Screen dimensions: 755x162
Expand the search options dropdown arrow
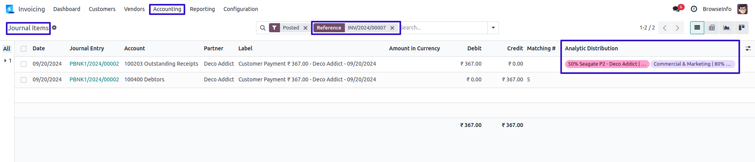point(493,28)
